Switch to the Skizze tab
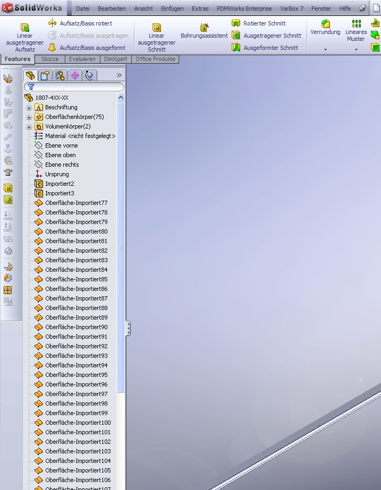The width and height of the screenshot is (381, 490). click(50, 59)
